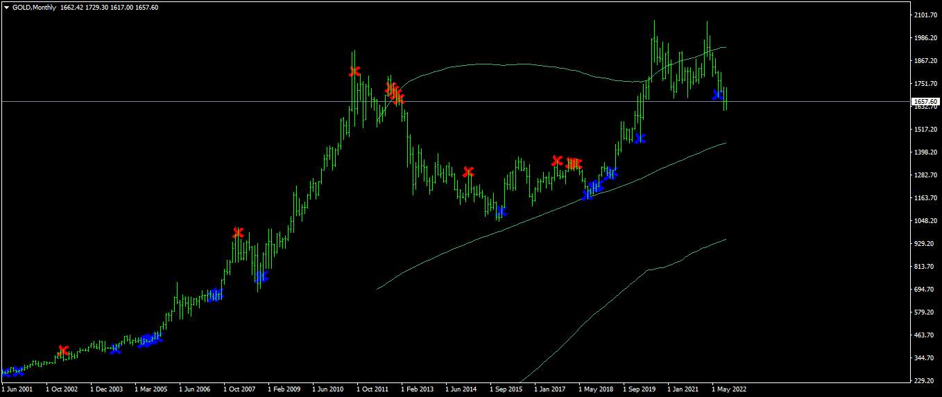This screenshot has height=397, width=942.
Task: Click the 1 May 2022 date label
Action: 728,389
